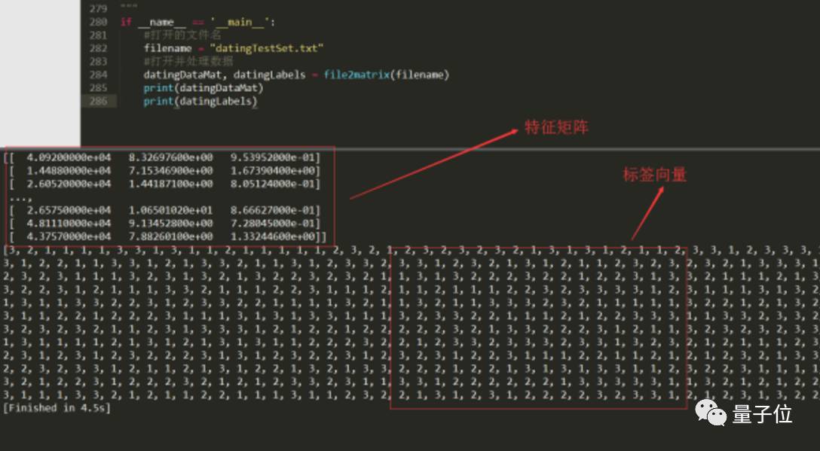Click output value 9.53952000e-01

273,157
